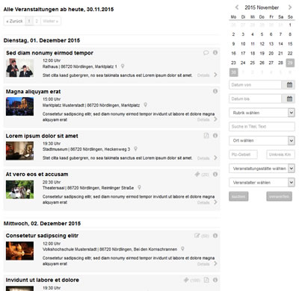Click the Zurück pagination button
299x291 pixels.
coord(14,21)
